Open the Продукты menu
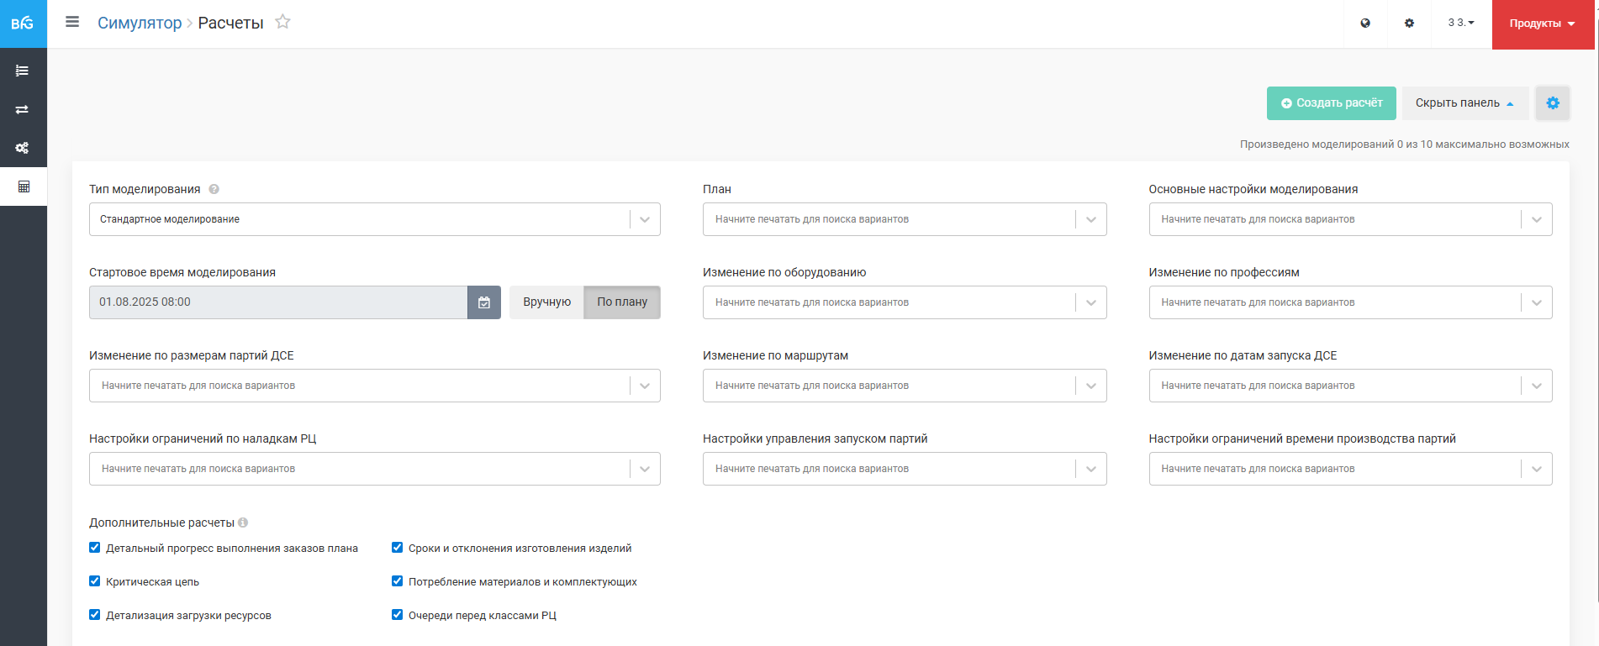 (x=1543, y=24)
